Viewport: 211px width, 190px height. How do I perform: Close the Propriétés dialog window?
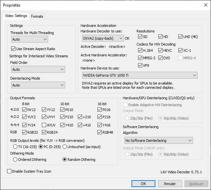point(205,5)
